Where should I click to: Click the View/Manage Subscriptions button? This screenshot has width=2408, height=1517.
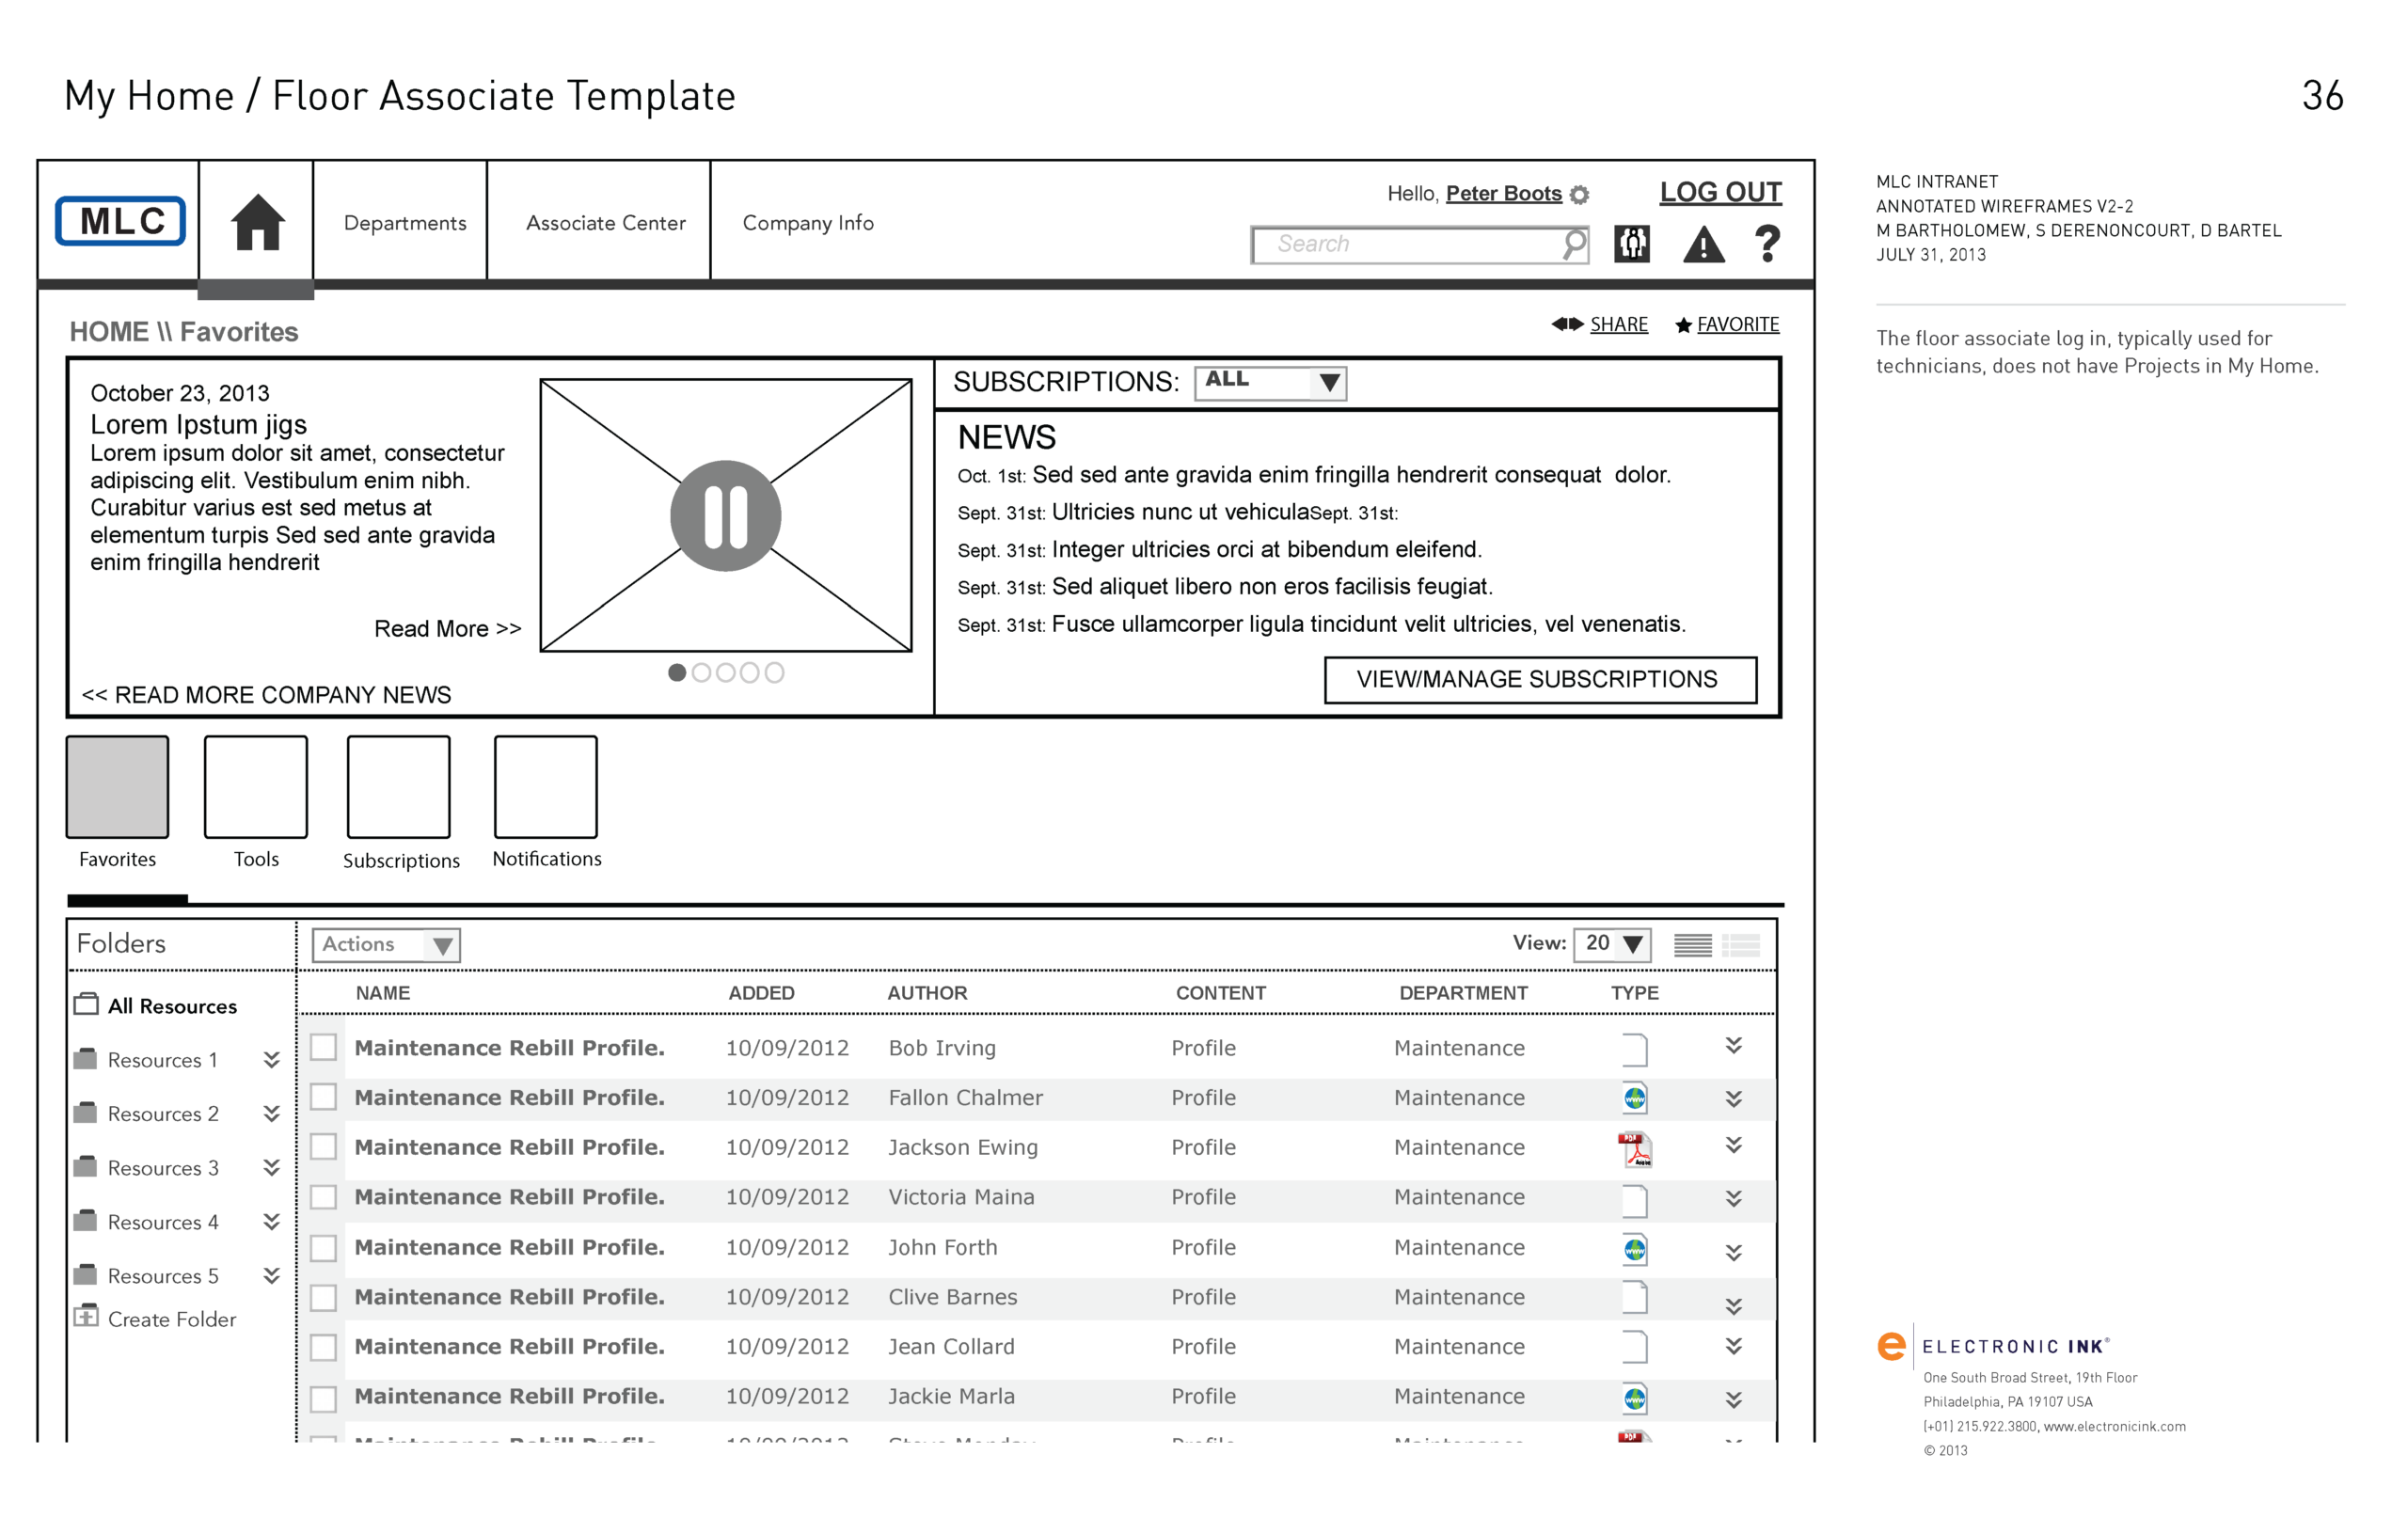pyautogui.click(x=1539, y=680)
